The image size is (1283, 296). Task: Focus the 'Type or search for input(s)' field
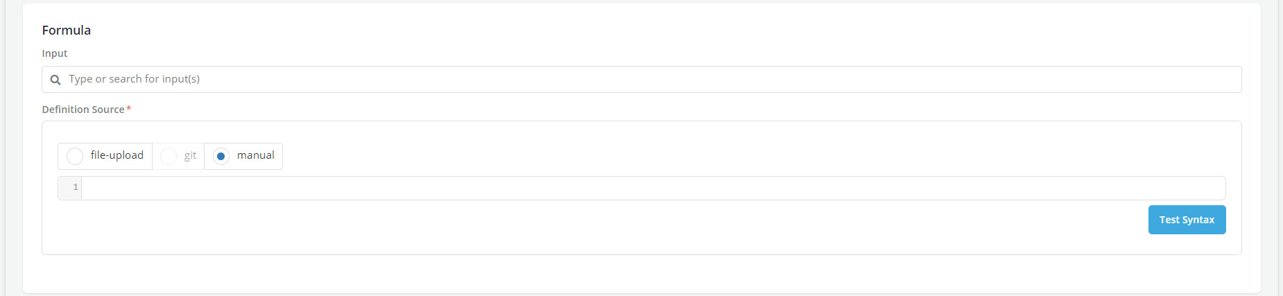[624, 79]
